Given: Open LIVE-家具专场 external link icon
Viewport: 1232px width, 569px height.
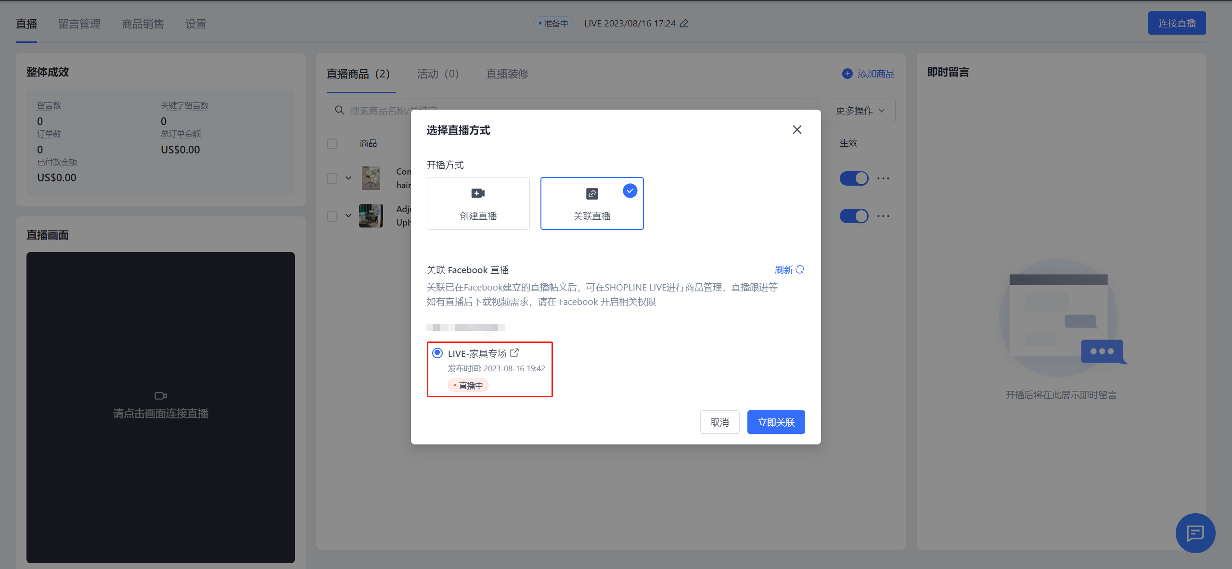Looking at the screenshot, I should click(x=514, y=353).
